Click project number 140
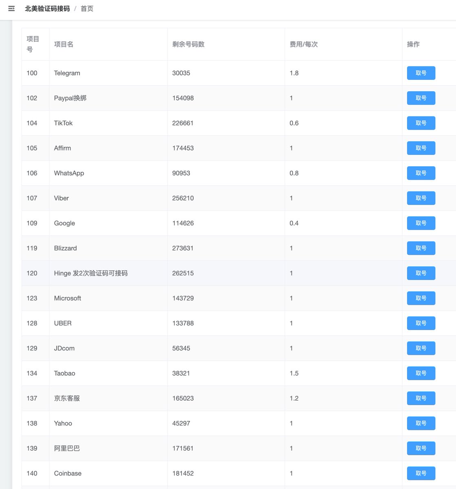 (x=32, y=474)
